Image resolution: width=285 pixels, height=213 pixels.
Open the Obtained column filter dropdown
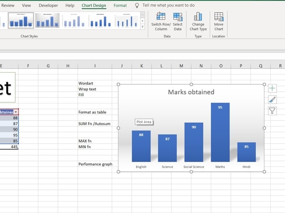click(x=17, y=112)
